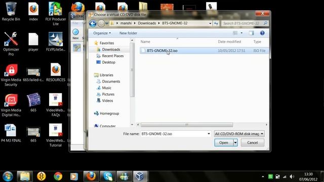Open Skype from the taskbar
Screen dimensions: 324x182
(x=108, y=176)
